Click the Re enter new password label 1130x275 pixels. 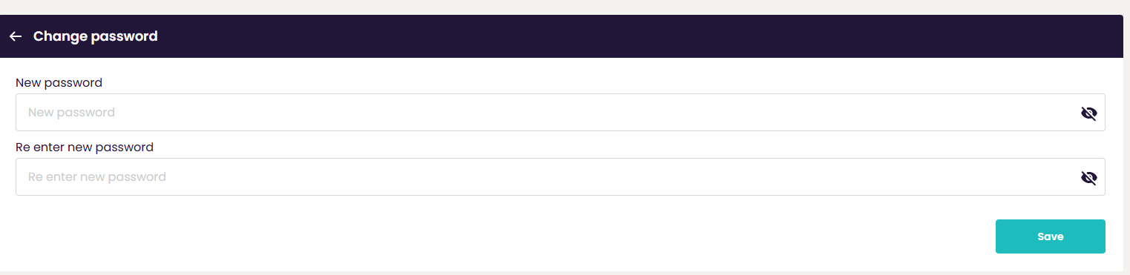85,148
